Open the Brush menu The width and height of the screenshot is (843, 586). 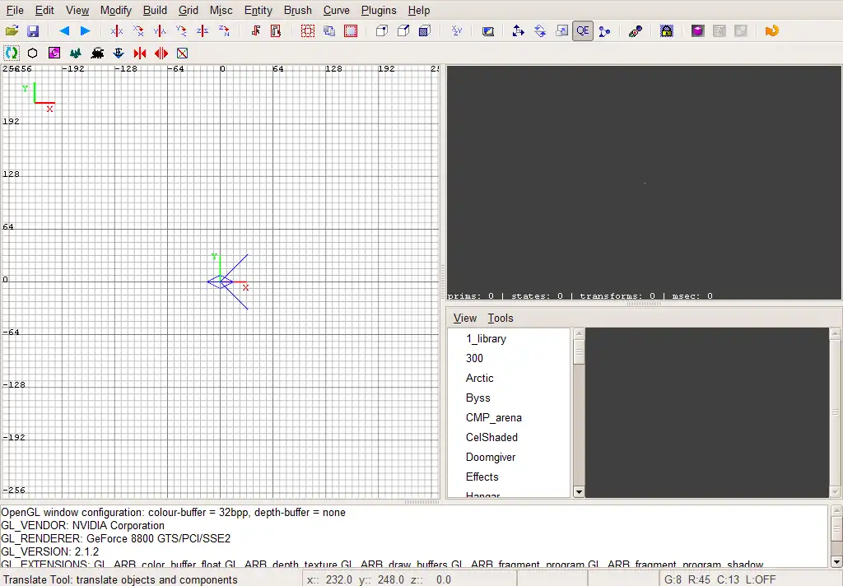(297, 10)
